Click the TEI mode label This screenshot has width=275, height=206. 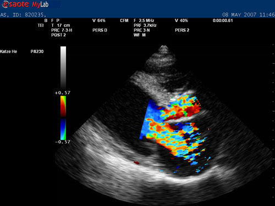pos(41,25)
